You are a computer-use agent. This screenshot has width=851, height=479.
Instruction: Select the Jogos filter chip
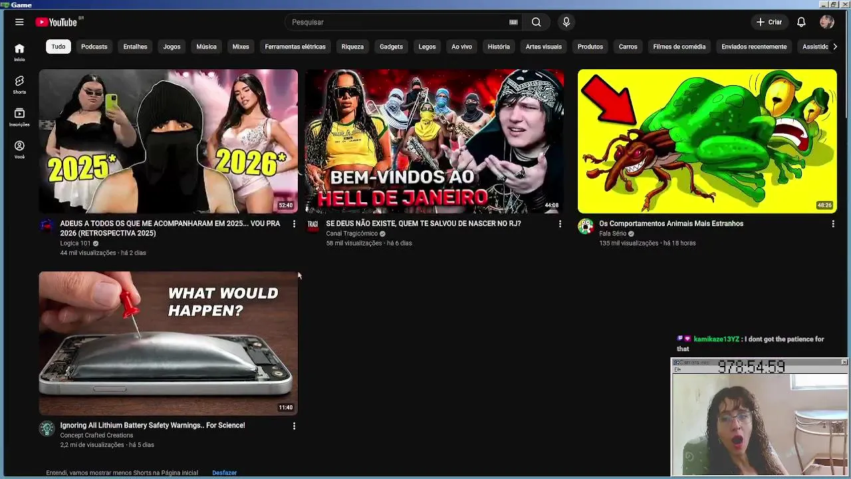pos(172,47)
